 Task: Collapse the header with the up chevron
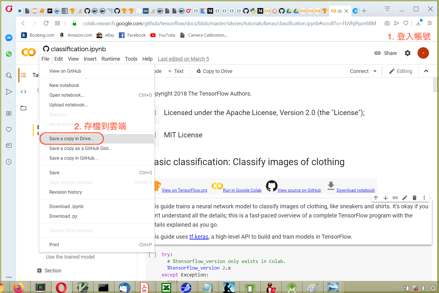tap(426, 71)
